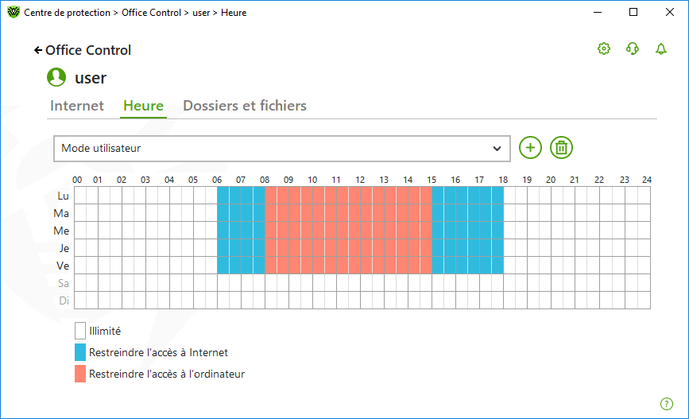Image resolution: width=689 pixels, height=419 pixels.
Task: Click the green plus add-profile icon
Action: 530,148
